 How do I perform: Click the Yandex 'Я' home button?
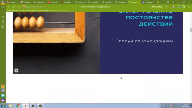point(14,7)
